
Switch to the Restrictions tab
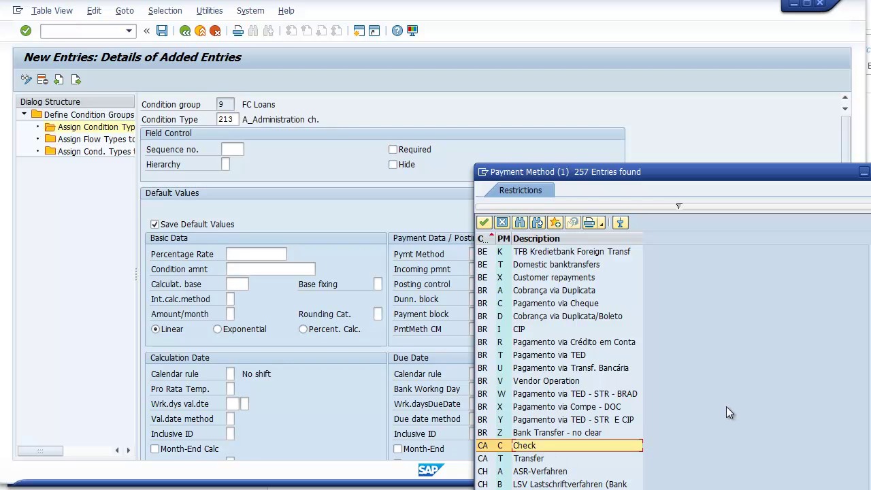(520, 191)
